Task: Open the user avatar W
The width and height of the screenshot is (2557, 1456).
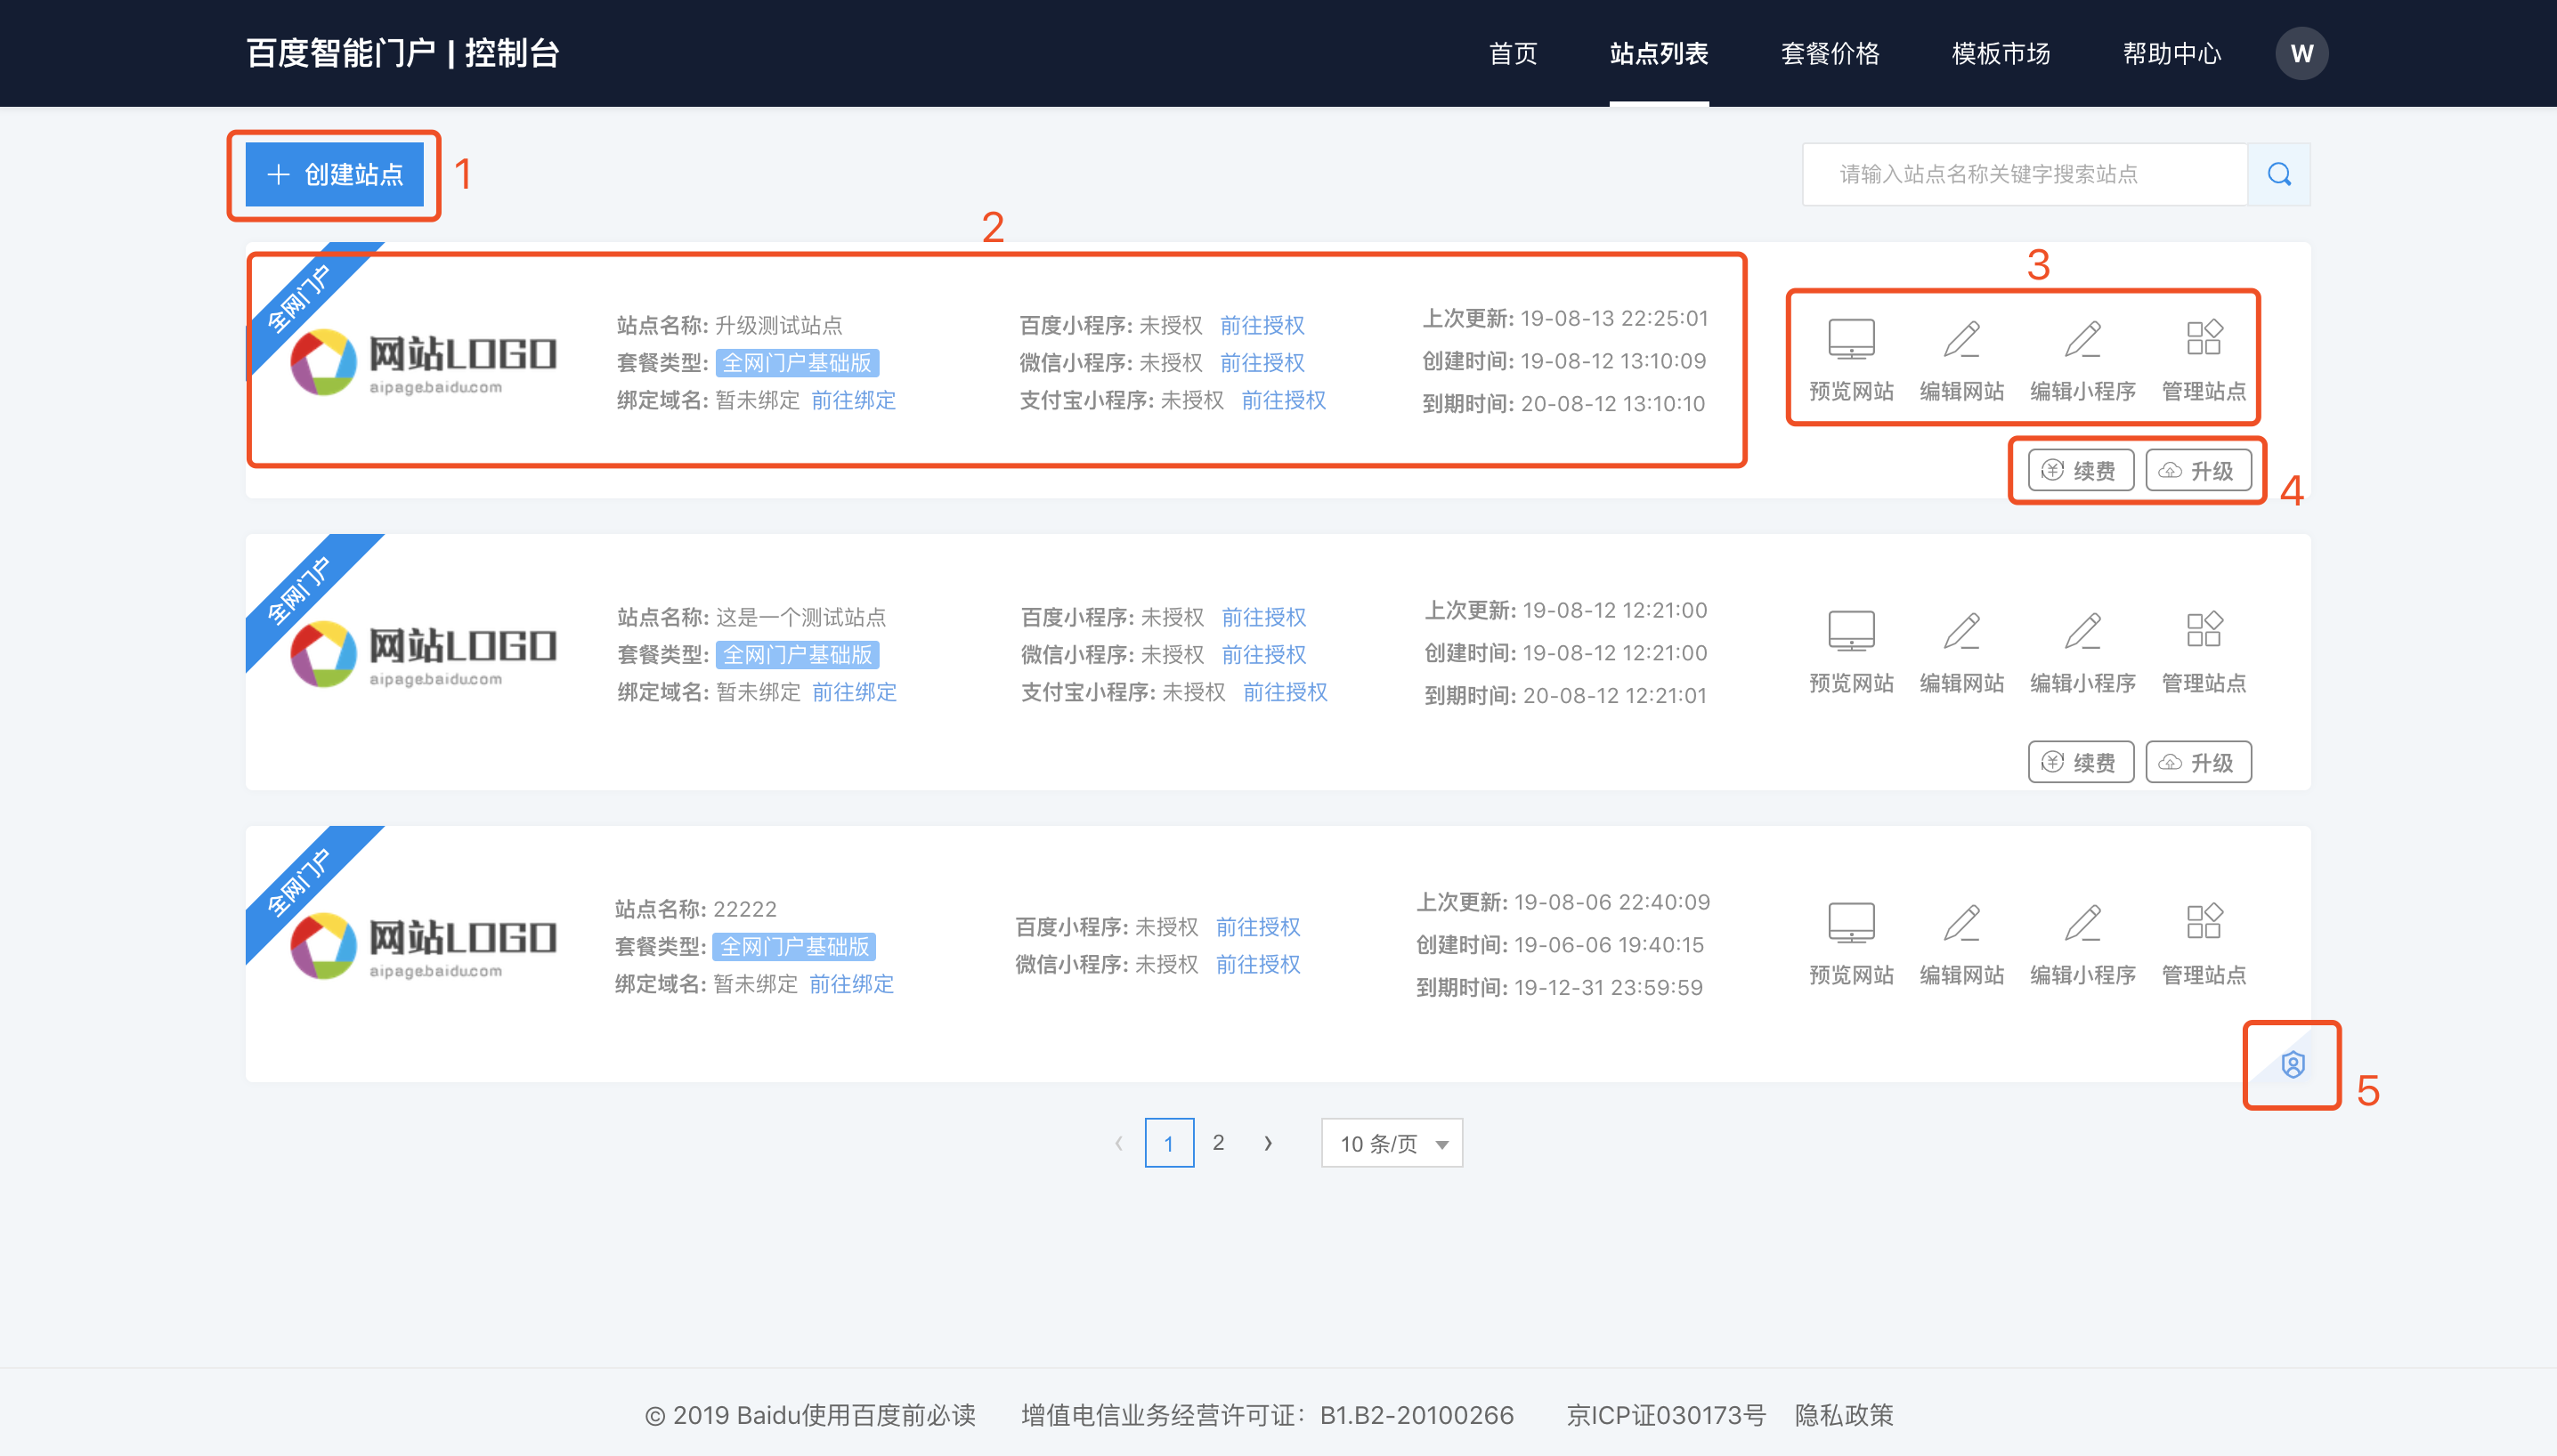Action: pos(2301,54)
